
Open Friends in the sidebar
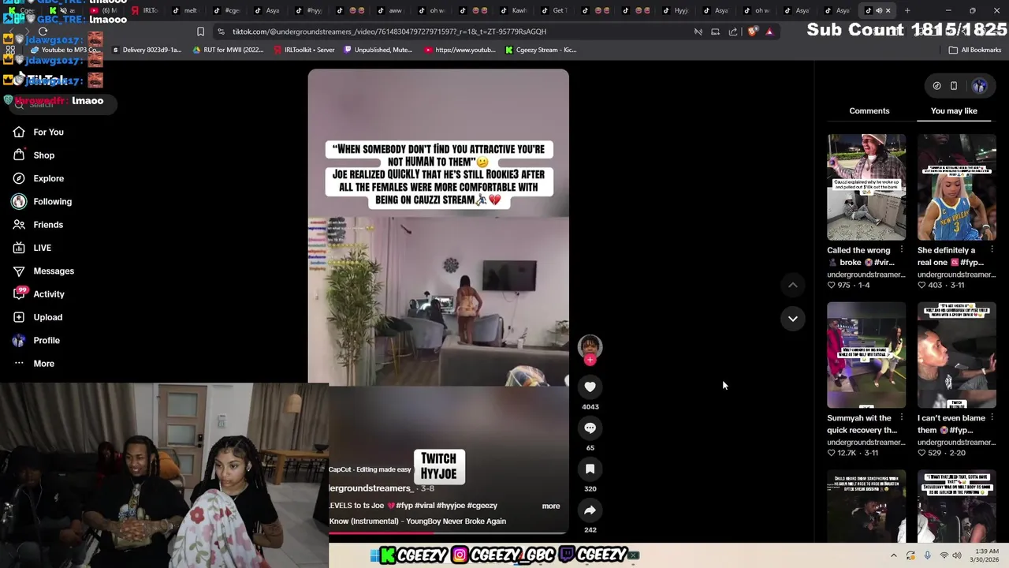[x=48, y=225]
